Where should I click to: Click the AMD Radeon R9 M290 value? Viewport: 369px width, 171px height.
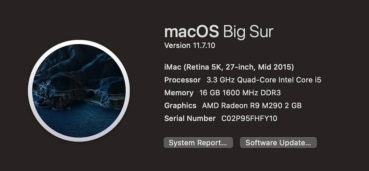click(242, 105)
